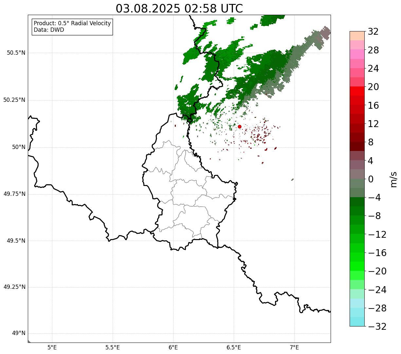Click the "Product: 0.5° Radial Velocity" legend text

coord(72,24)
